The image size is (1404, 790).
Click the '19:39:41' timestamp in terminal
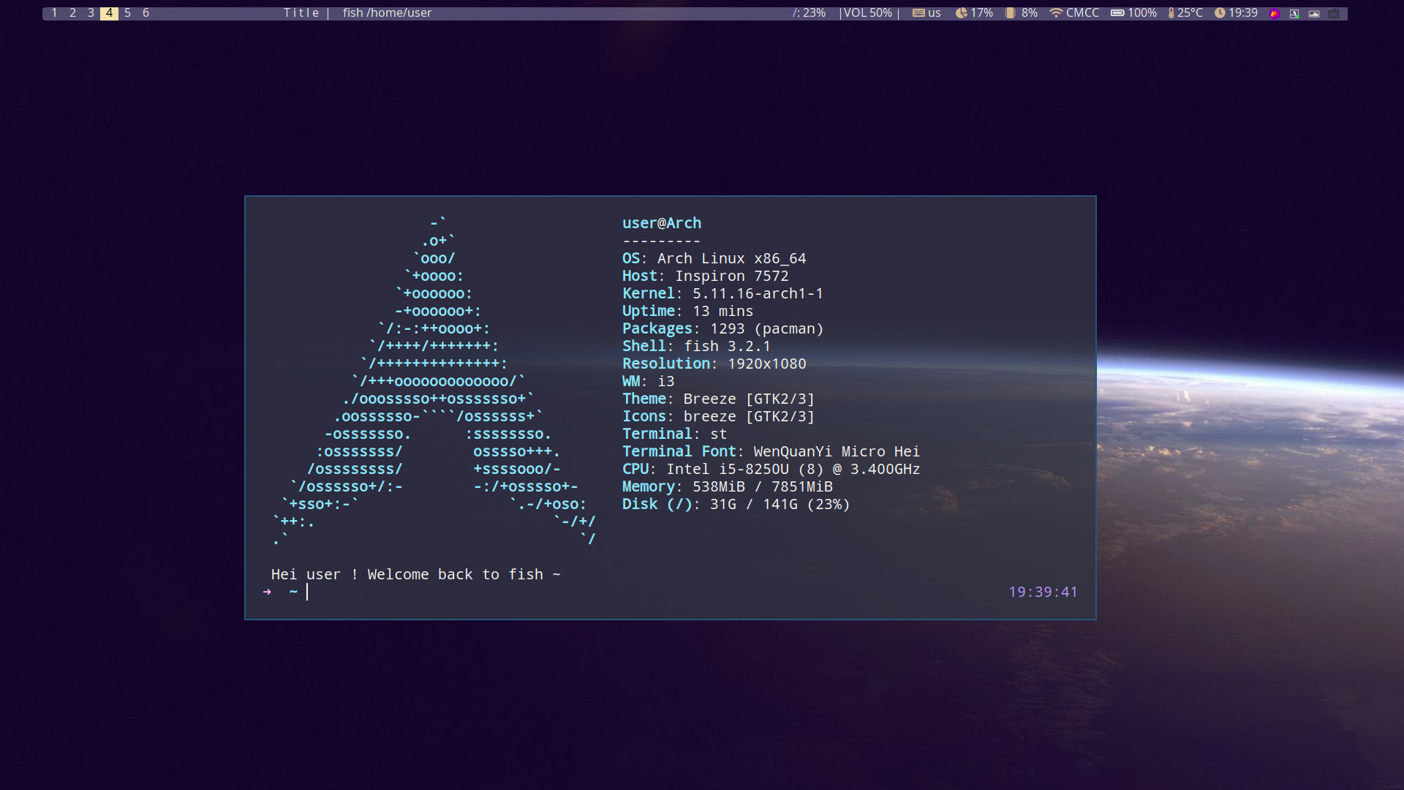(1043, 592)
